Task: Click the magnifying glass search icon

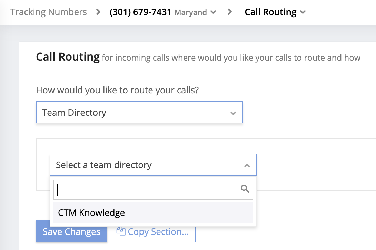Action: click(x=245, y=189)
